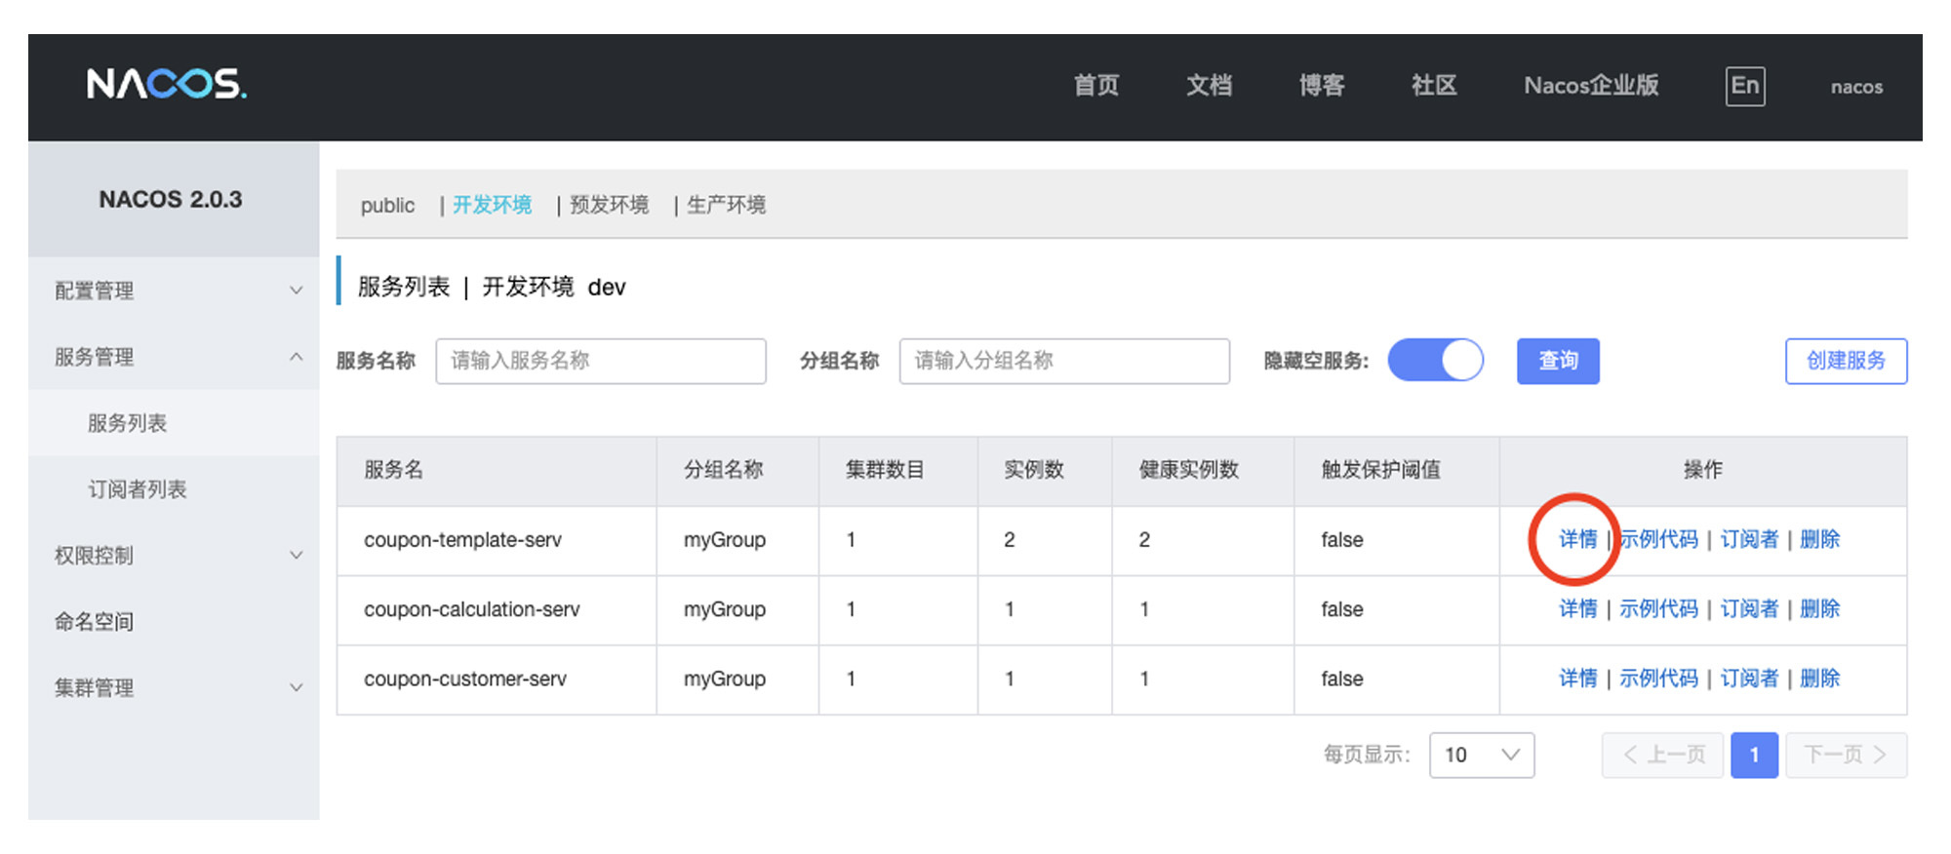1951x854 pixels.
Task: Toggle the hide empty services switch
Action: click(x=1435, y=361)
